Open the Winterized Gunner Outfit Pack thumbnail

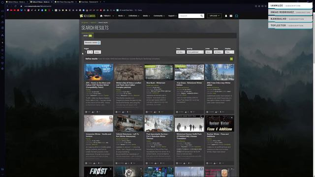click(x=189, y=123)
